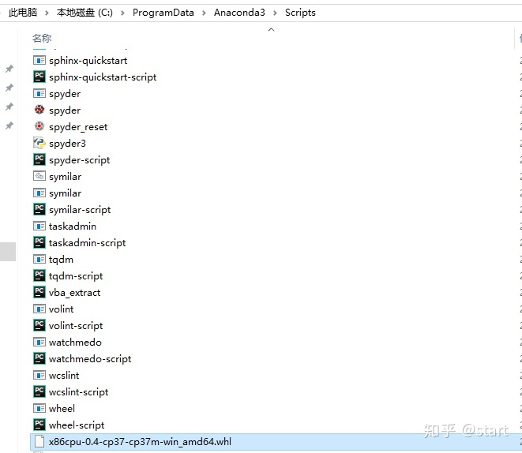Select the wheel-script file name
The image size is (522, 453).
(x=77, y=425)
